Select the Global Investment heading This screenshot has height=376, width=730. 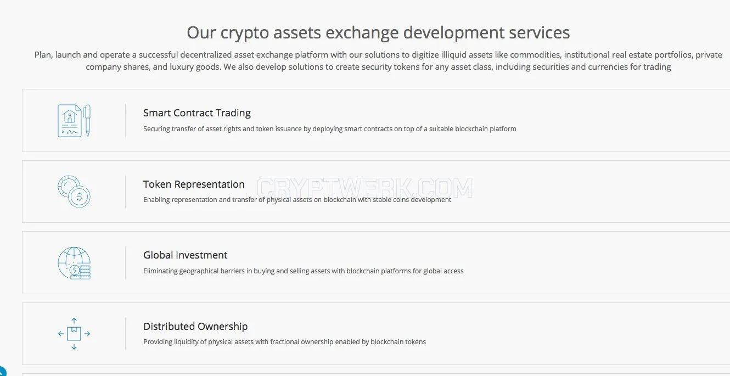tap(185, 255)
